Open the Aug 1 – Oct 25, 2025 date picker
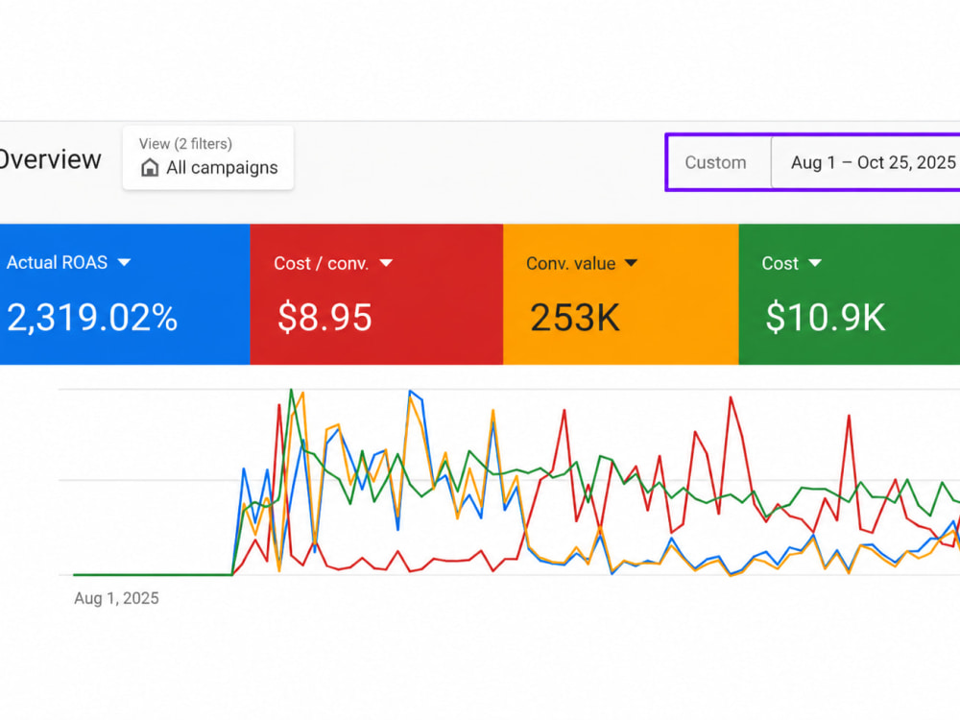960x720 pixels. pos(865,162)
